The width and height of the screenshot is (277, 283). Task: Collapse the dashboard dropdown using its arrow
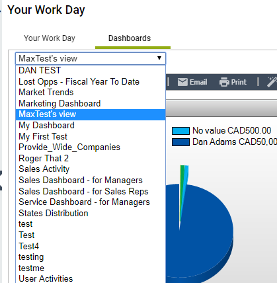(x=159, y=58)
